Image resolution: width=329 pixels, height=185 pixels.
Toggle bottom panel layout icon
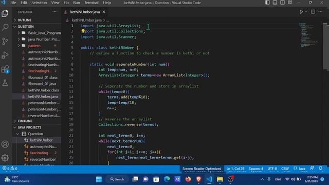pos(275,3)
